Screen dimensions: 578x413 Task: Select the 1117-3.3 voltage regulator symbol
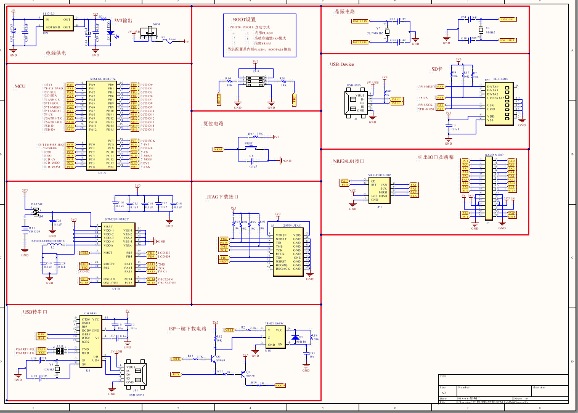click(x=58, y=23)
